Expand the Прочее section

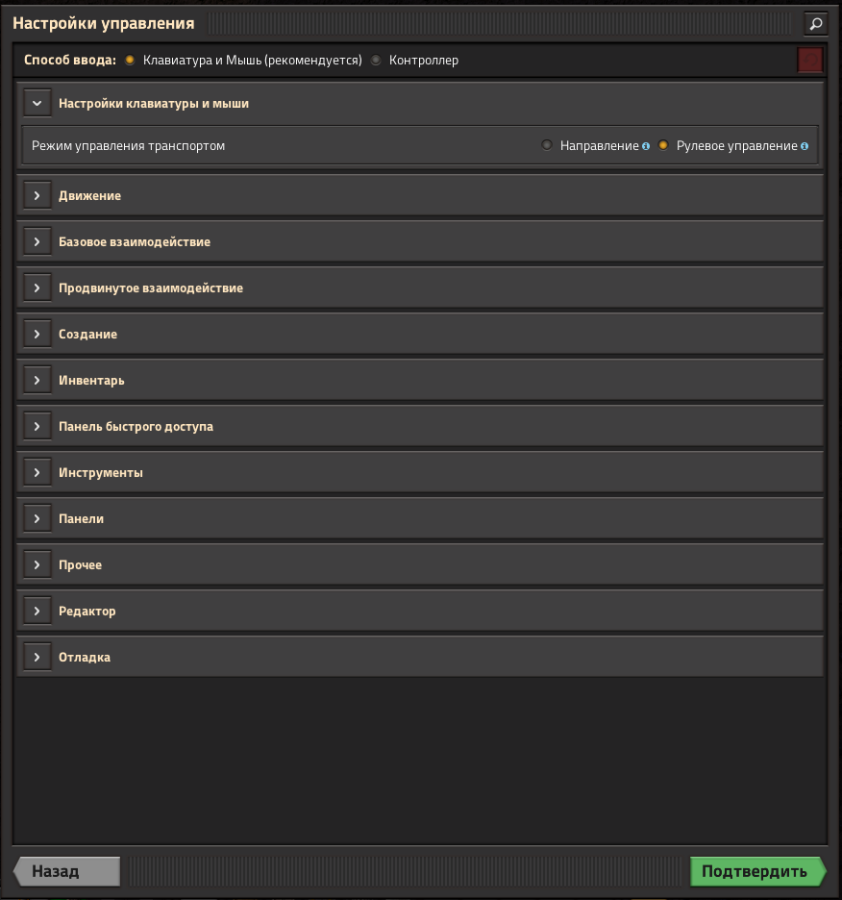coord(37,564)
